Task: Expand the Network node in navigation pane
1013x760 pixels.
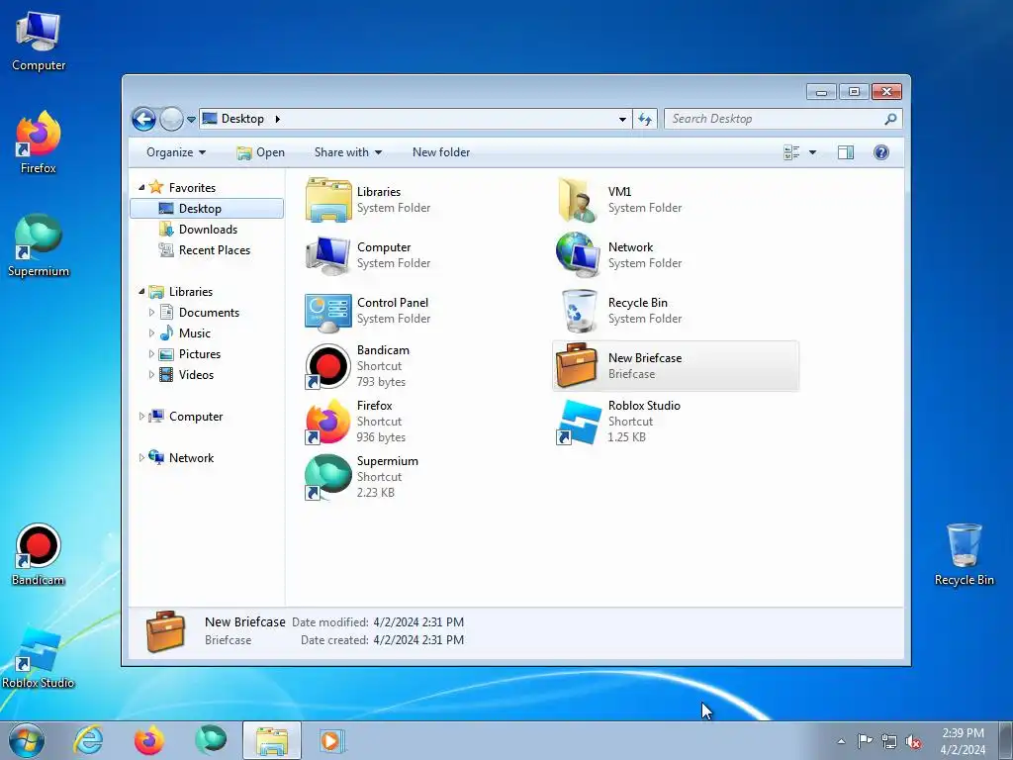Action: tap(141, 457)
